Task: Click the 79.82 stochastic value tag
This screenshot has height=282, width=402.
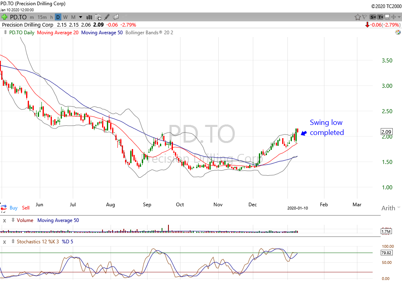Action: (386, 253)
